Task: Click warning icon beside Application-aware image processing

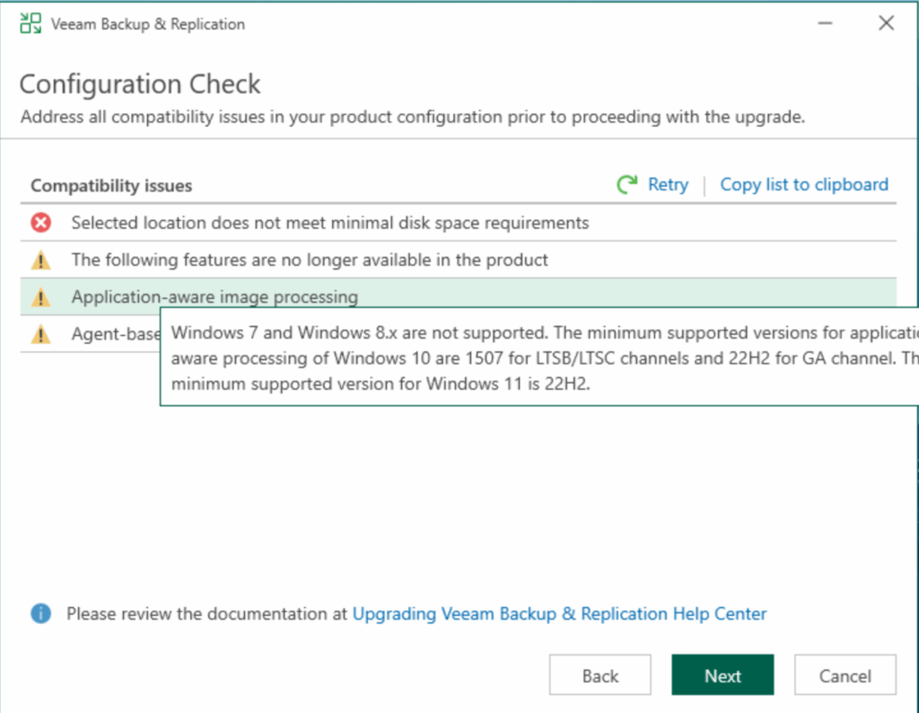Action: pos(41,297)
